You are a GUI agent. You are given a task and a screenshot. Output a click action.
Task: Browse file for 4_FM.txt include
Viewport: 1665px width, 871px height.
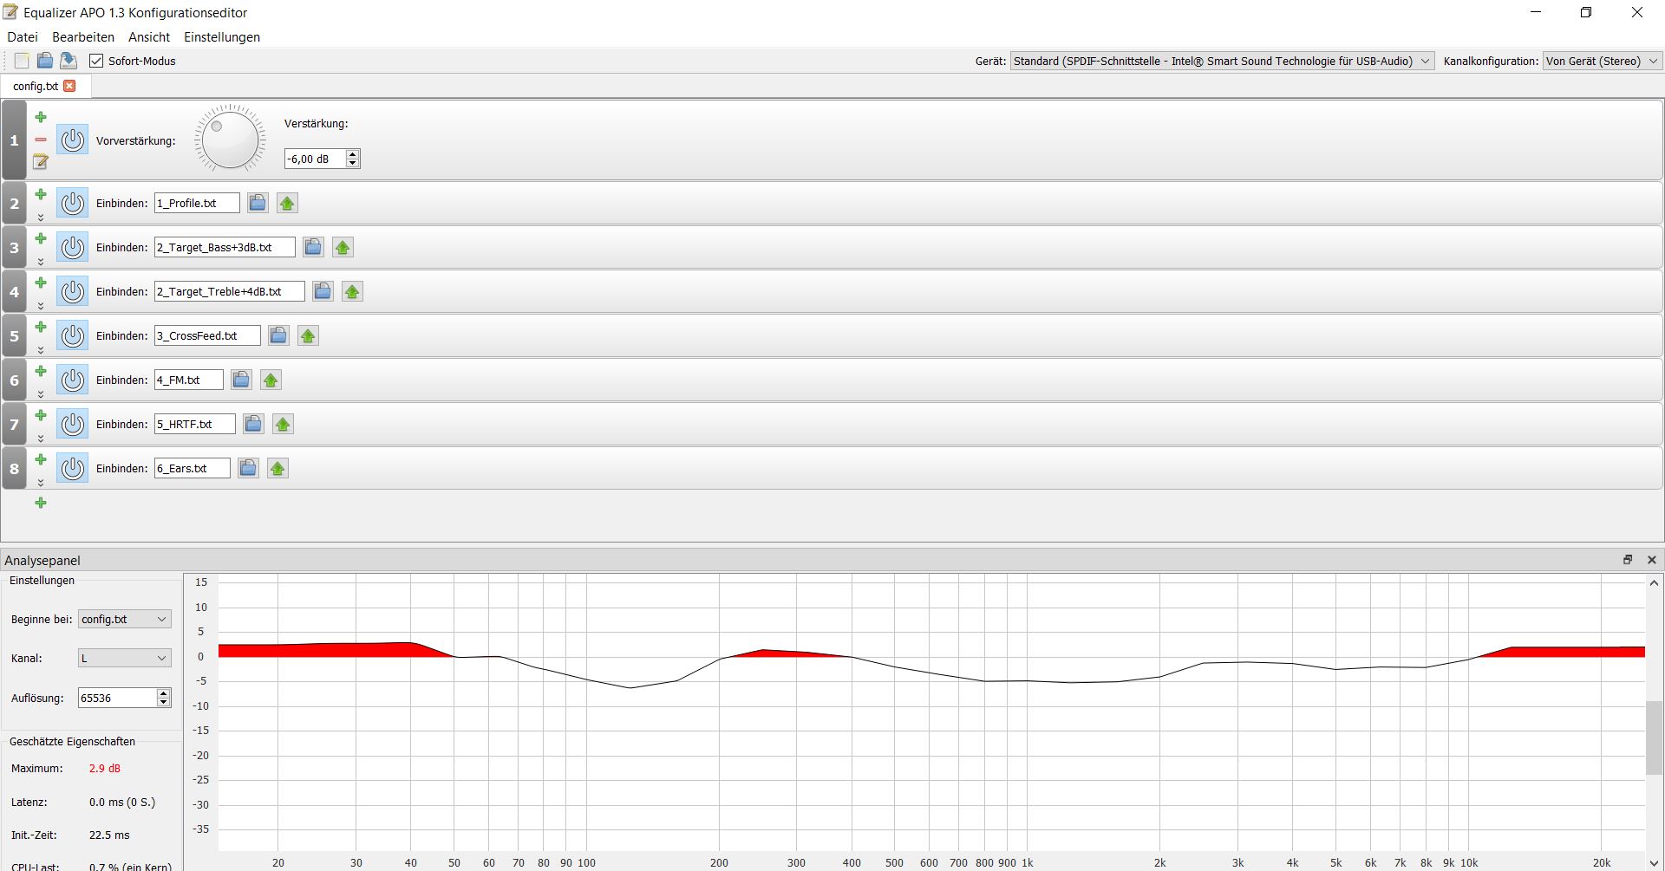(x=241, y=380)
